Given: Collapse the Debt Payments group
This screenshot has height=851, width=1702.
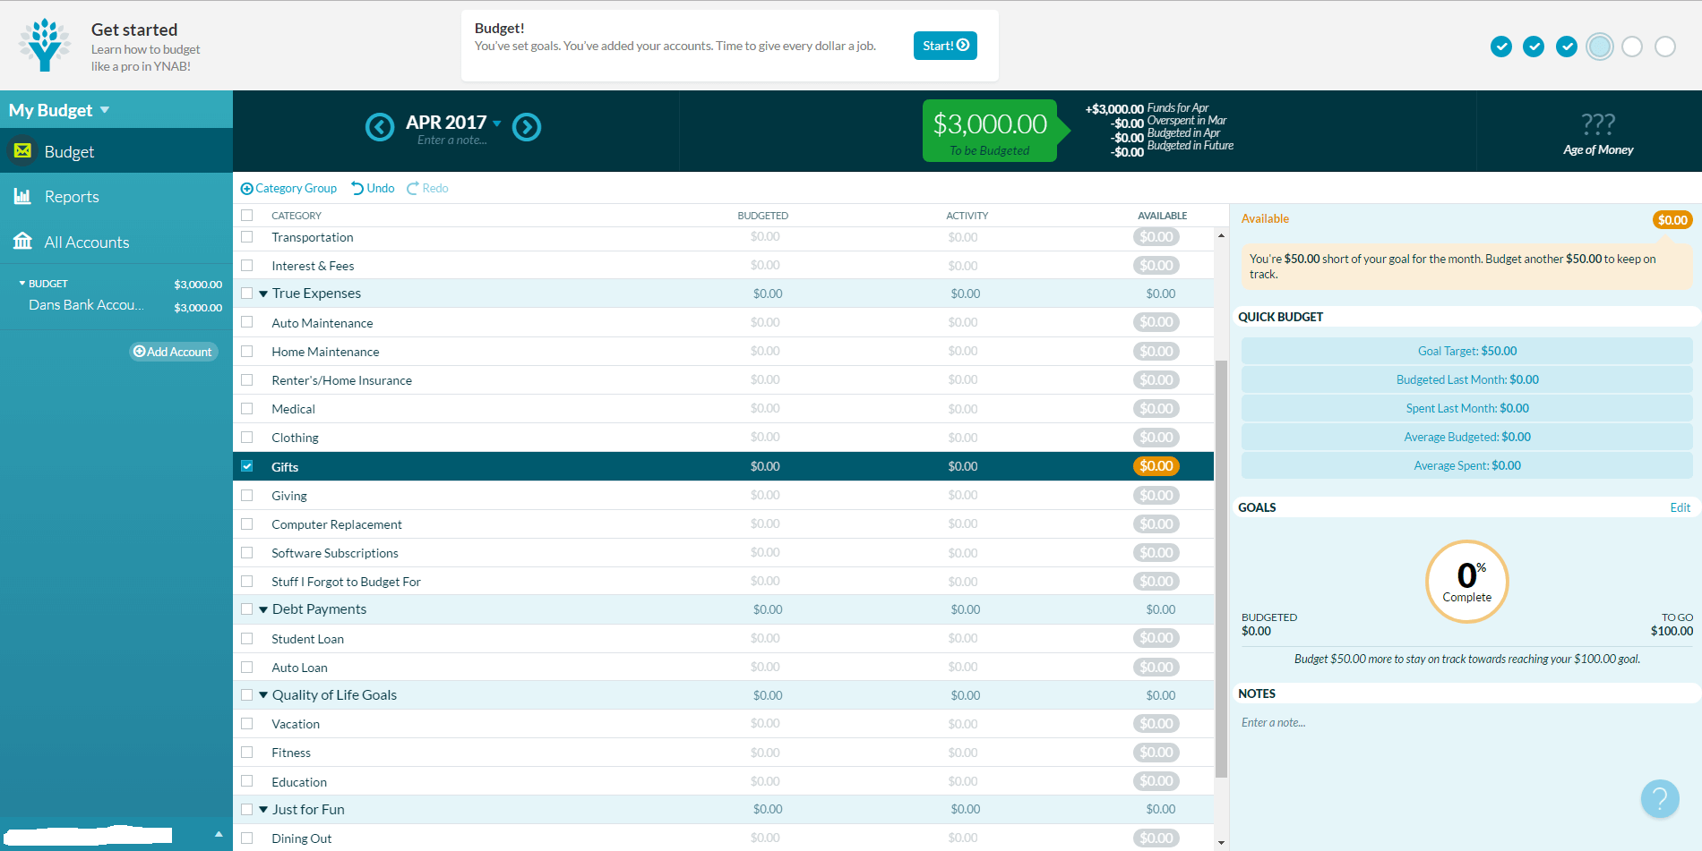Looking at the screenshot, I should (x=263, y=609).
